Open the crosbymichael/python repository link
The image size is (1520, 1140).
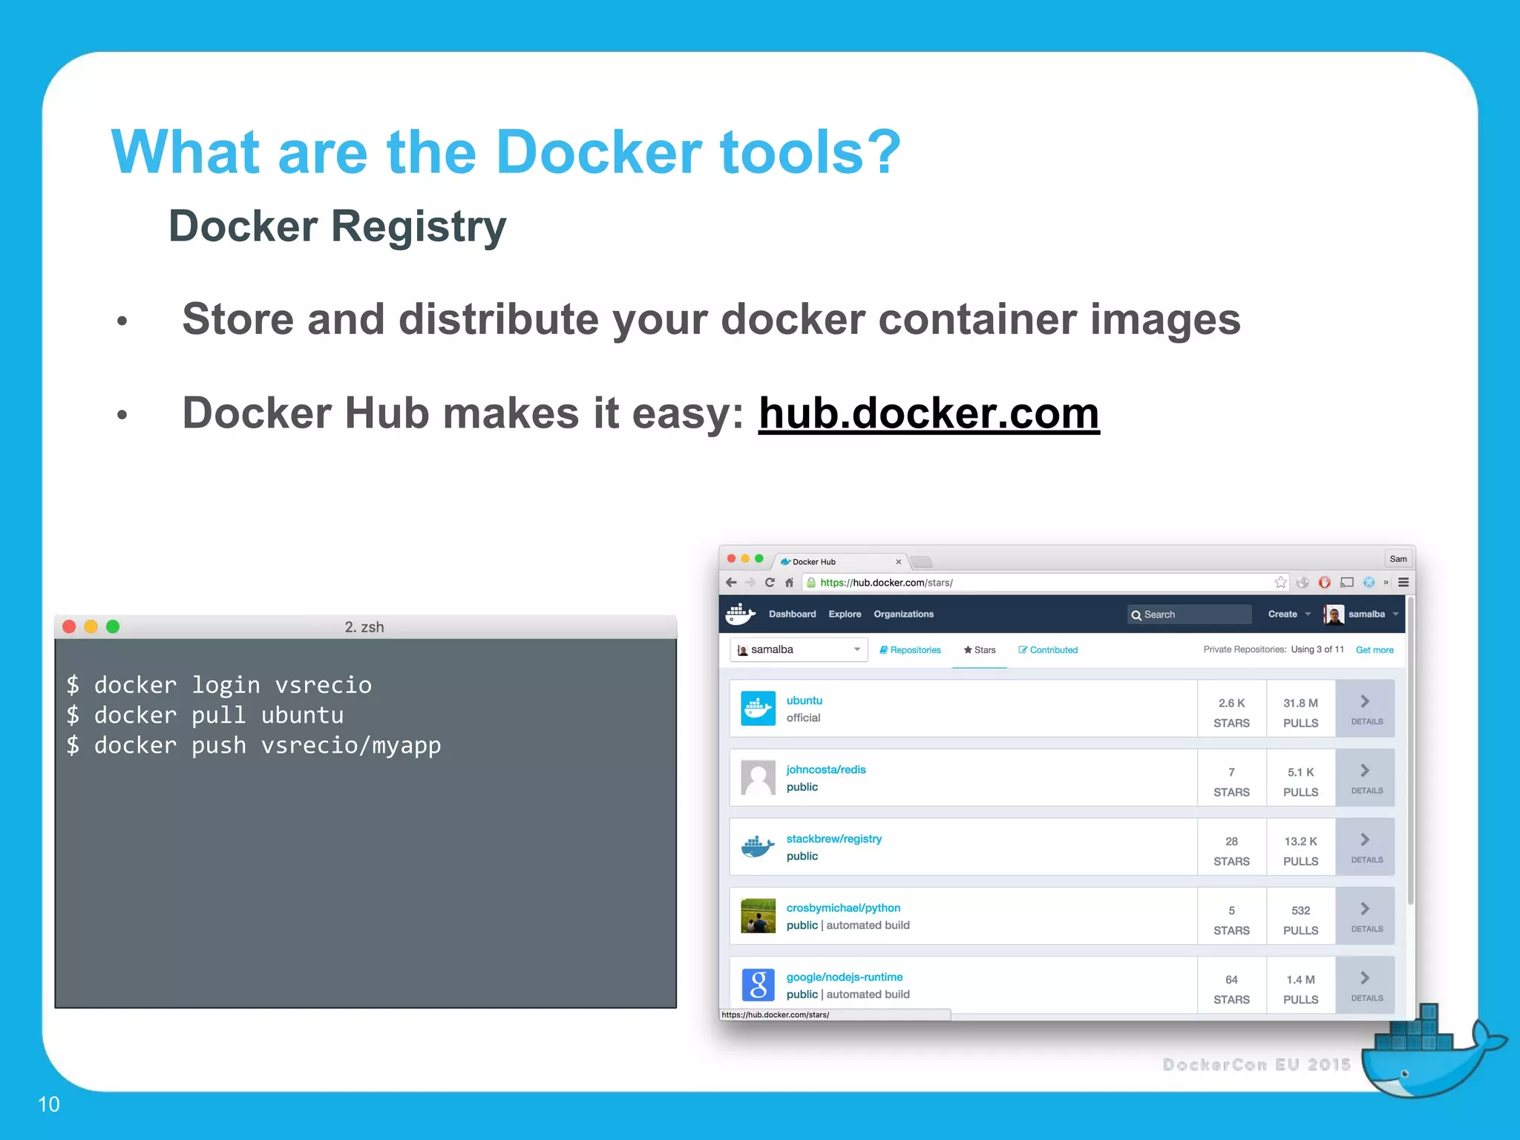tap(843, 908)
